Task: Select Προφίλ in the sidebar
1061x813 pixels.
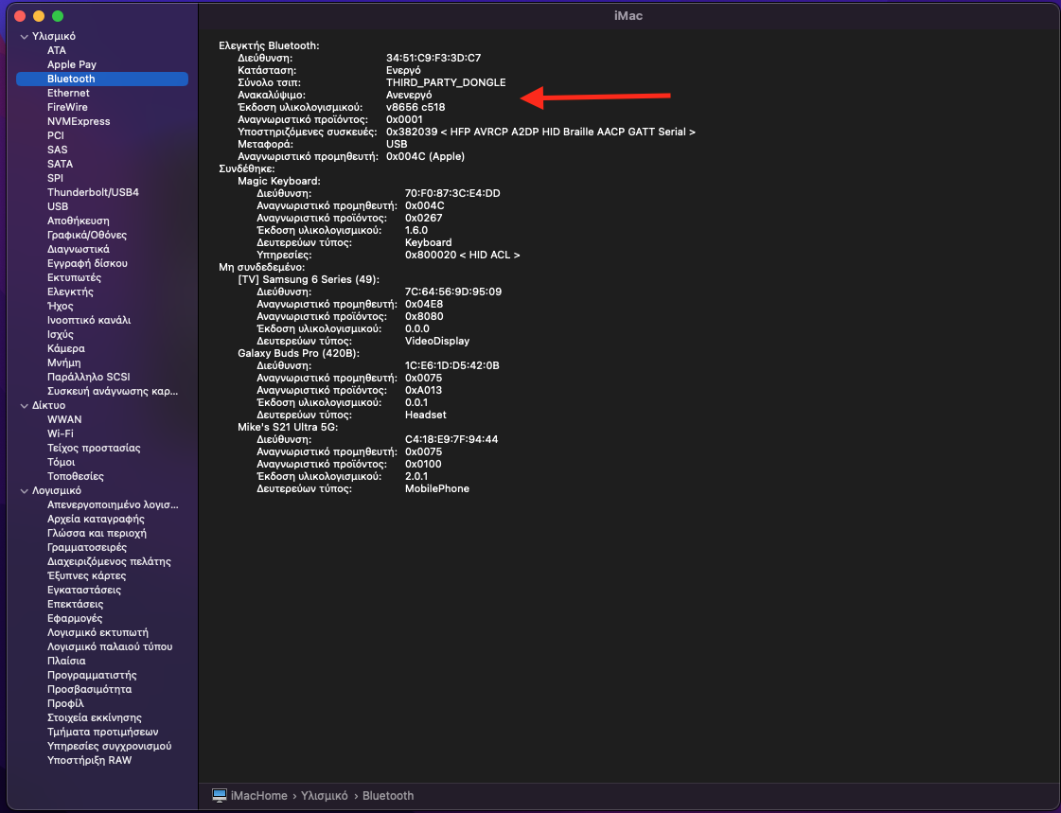Action: 65,704
